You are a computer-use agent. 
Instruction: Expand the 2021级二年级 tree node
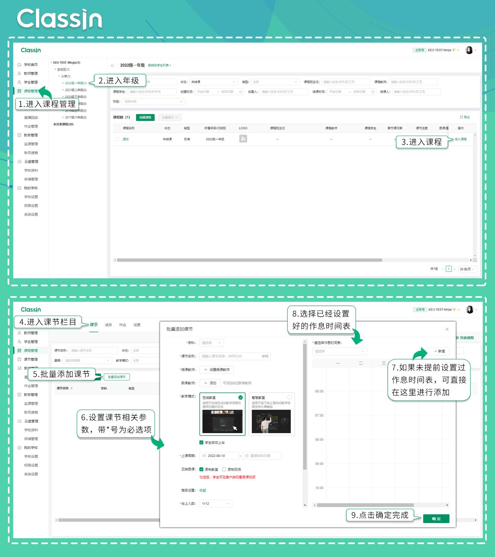[x=63, y=90]
